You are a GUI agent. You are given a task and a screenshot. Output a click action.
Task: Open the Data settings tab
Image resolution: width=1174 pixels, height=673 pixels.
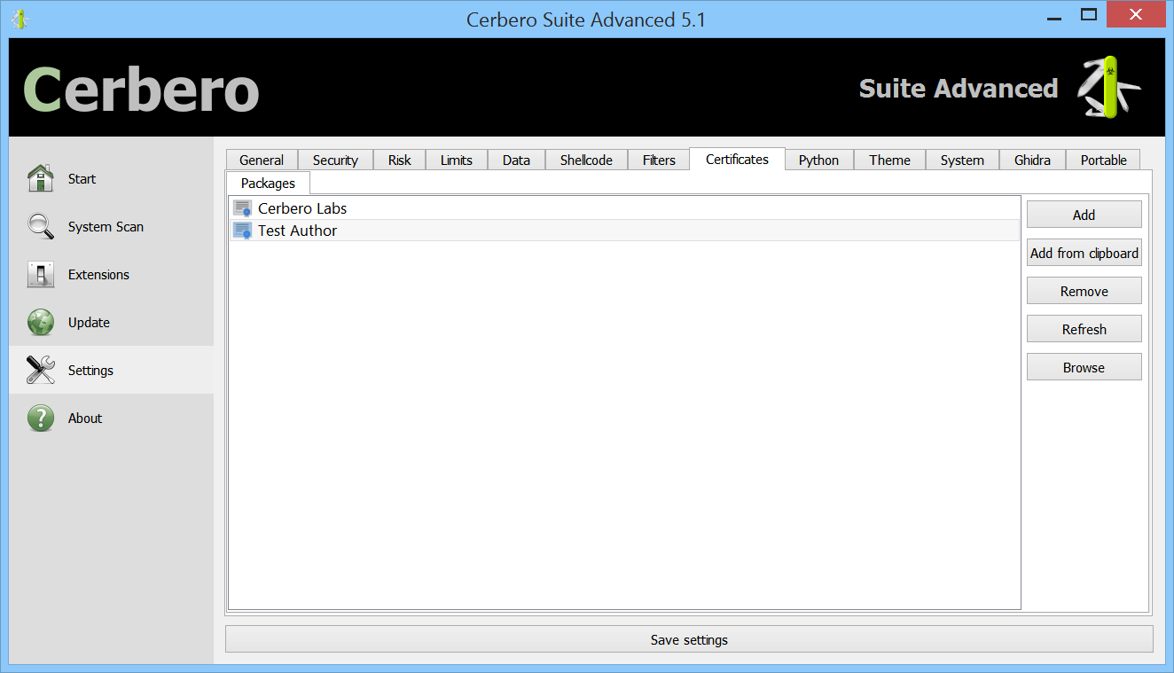(x=516, y=160)
